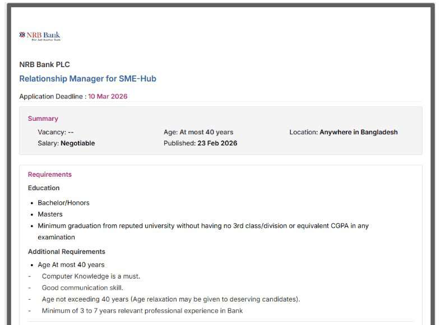
Task: Select the Requirements section heading
Action: click(50, 175)
